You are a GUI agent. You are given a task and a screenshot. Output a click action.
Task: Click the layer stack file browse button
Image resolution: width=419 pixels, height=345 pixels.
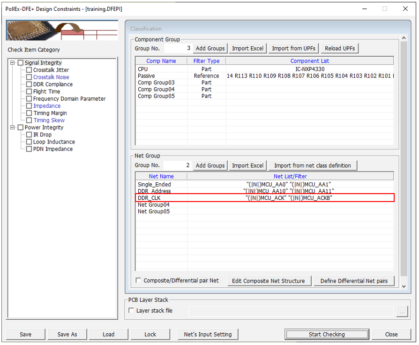(401, 311)
